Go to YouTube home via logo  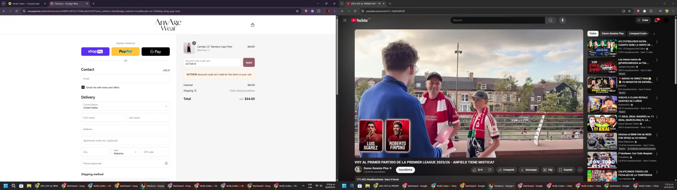point(360,20)
